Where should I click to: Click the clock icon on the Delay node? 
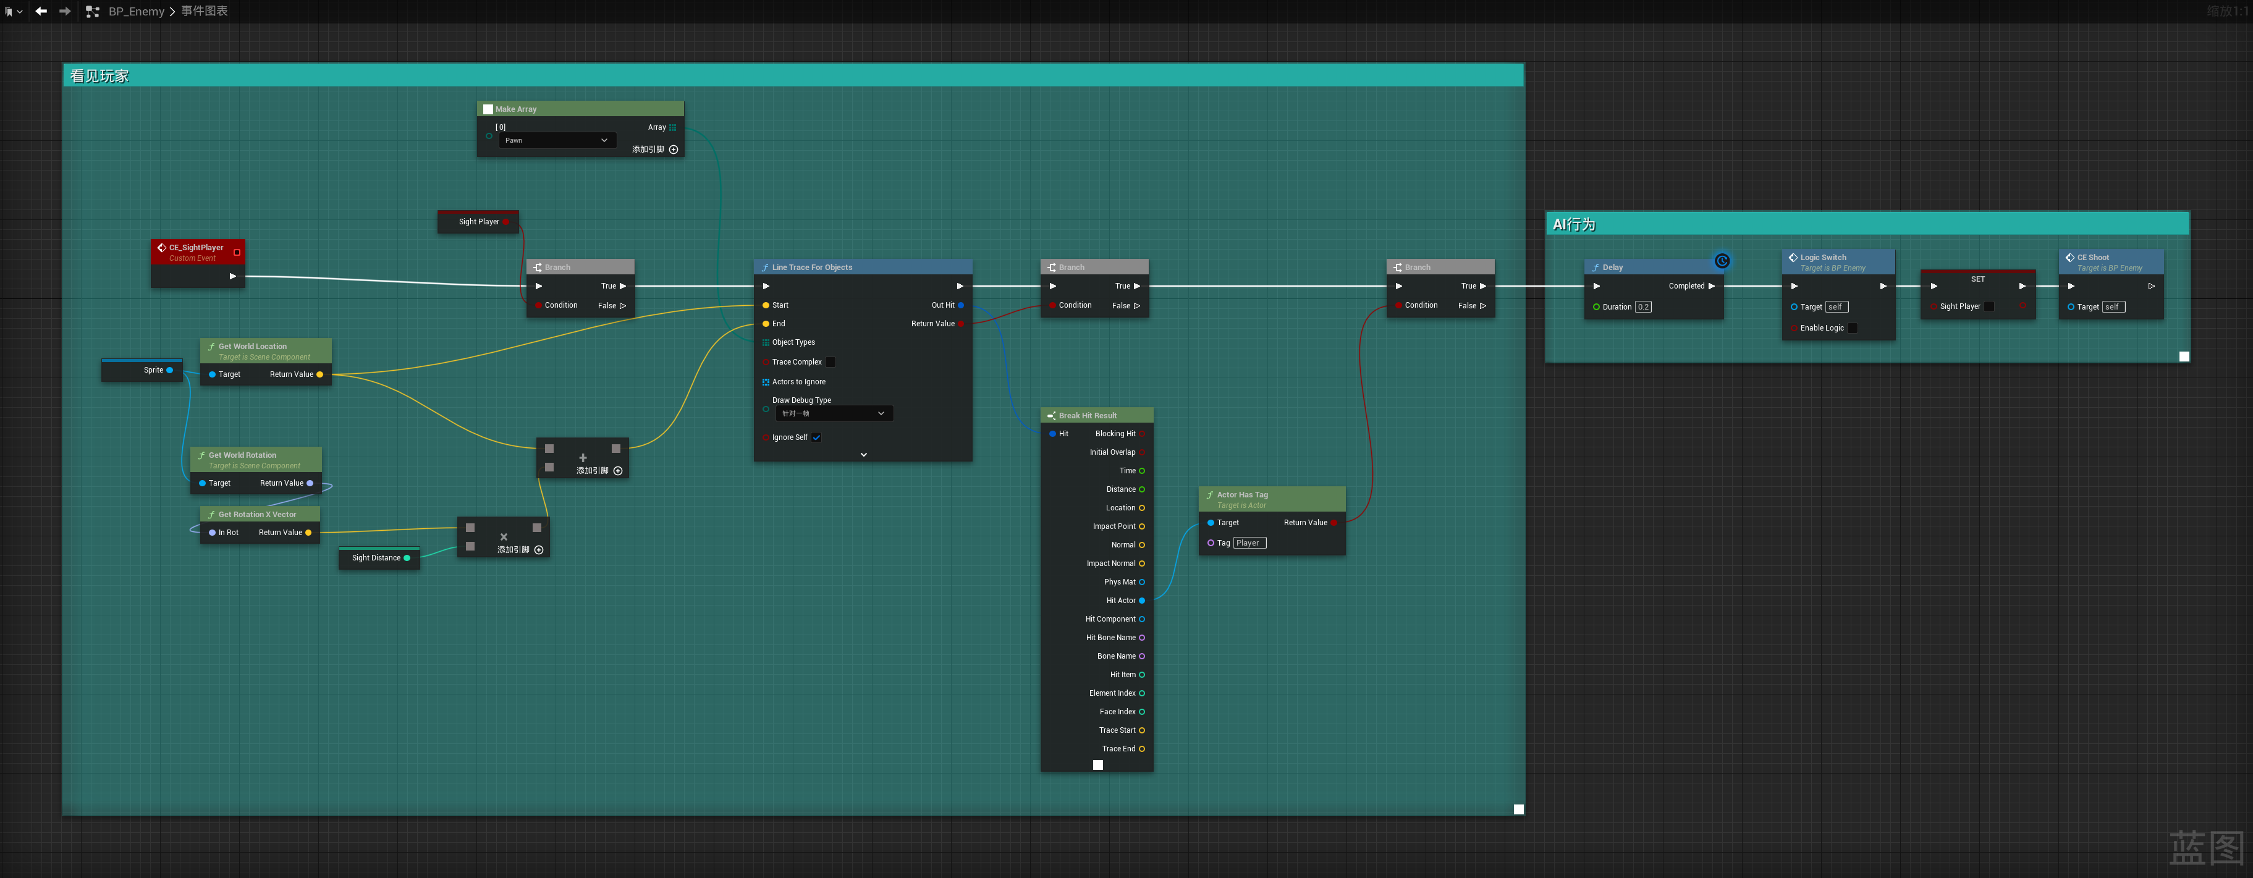coord(1721,261)
